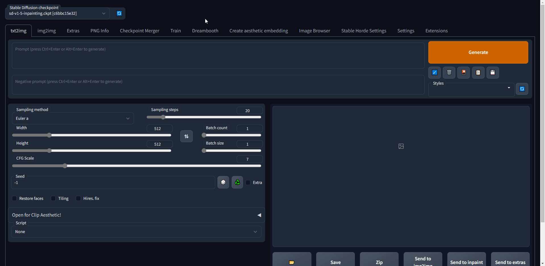Image resolution: width=545 pixels, height=266 pixels.
Task: Reuse last seed with the recycle icon
Action: 237,182
